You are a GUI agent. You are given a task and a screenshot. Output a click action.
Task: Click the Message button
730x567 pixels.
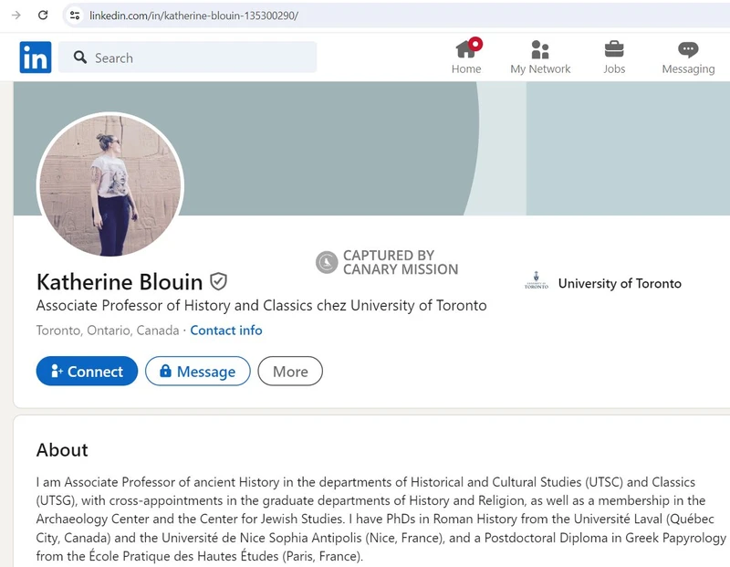[197, 372]
